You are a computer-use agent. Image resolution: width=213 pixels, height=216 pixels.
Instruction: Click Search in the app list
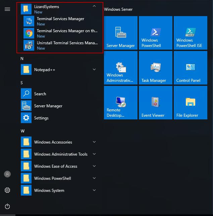point(40,94)
